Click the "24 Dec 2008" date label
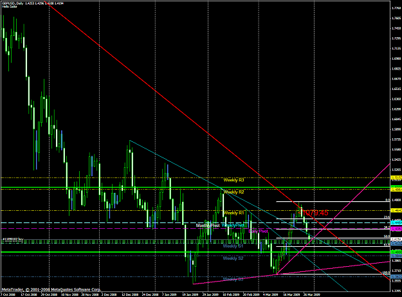This screenshot has width=402, height=297. [151, 294]
